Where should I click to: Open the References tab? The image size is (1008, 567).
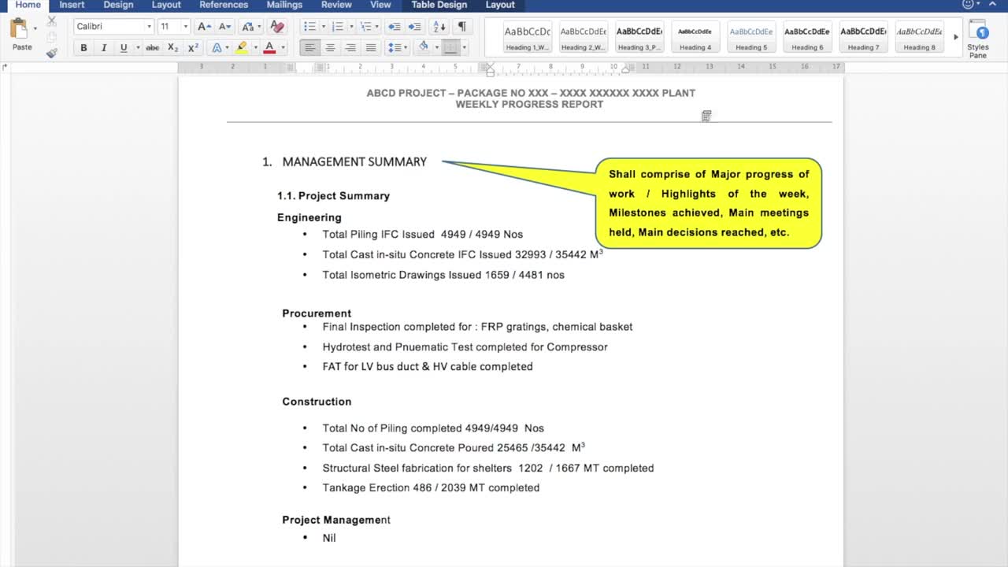[224, 5]
